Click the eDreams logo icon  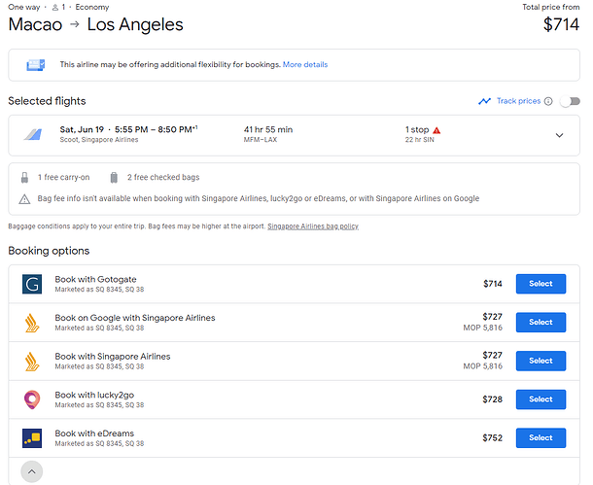(32, 438)
